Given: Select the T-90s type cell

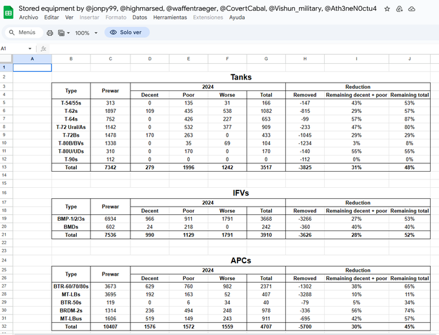Looking at the screenshot, I should (71, 159).
